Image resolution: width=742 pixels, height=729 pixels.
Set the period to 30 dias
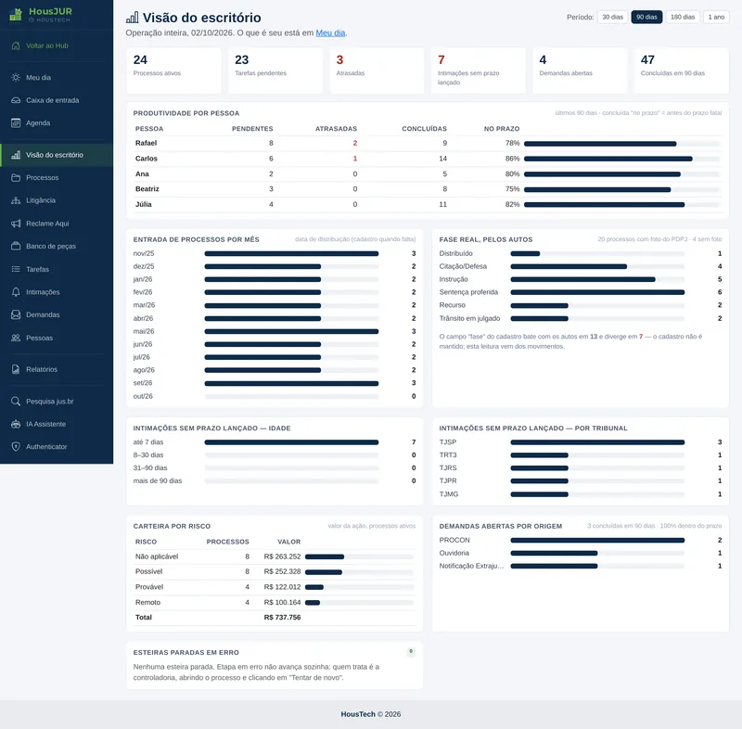[x=612, y=17]
